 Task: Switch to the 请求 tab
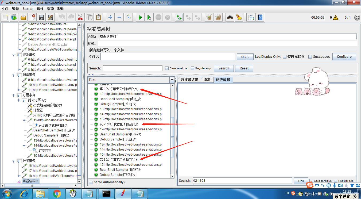[x=207, y=80]
